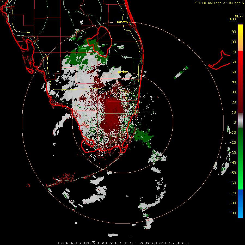The height and width of the screenshot is (245, 245).
Task: Click the 50 value on the velocity scale
Action: pyautogui.click(x=234, y=72)
